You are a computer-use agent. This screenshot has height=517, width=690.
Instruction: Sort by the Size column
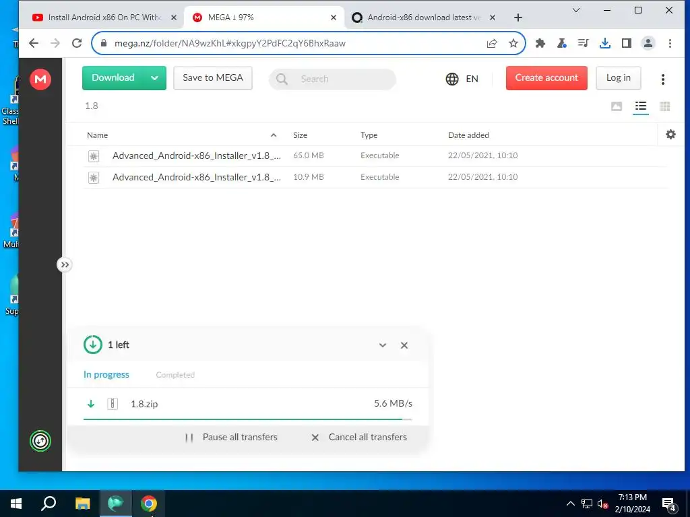(x=300, y=135)
